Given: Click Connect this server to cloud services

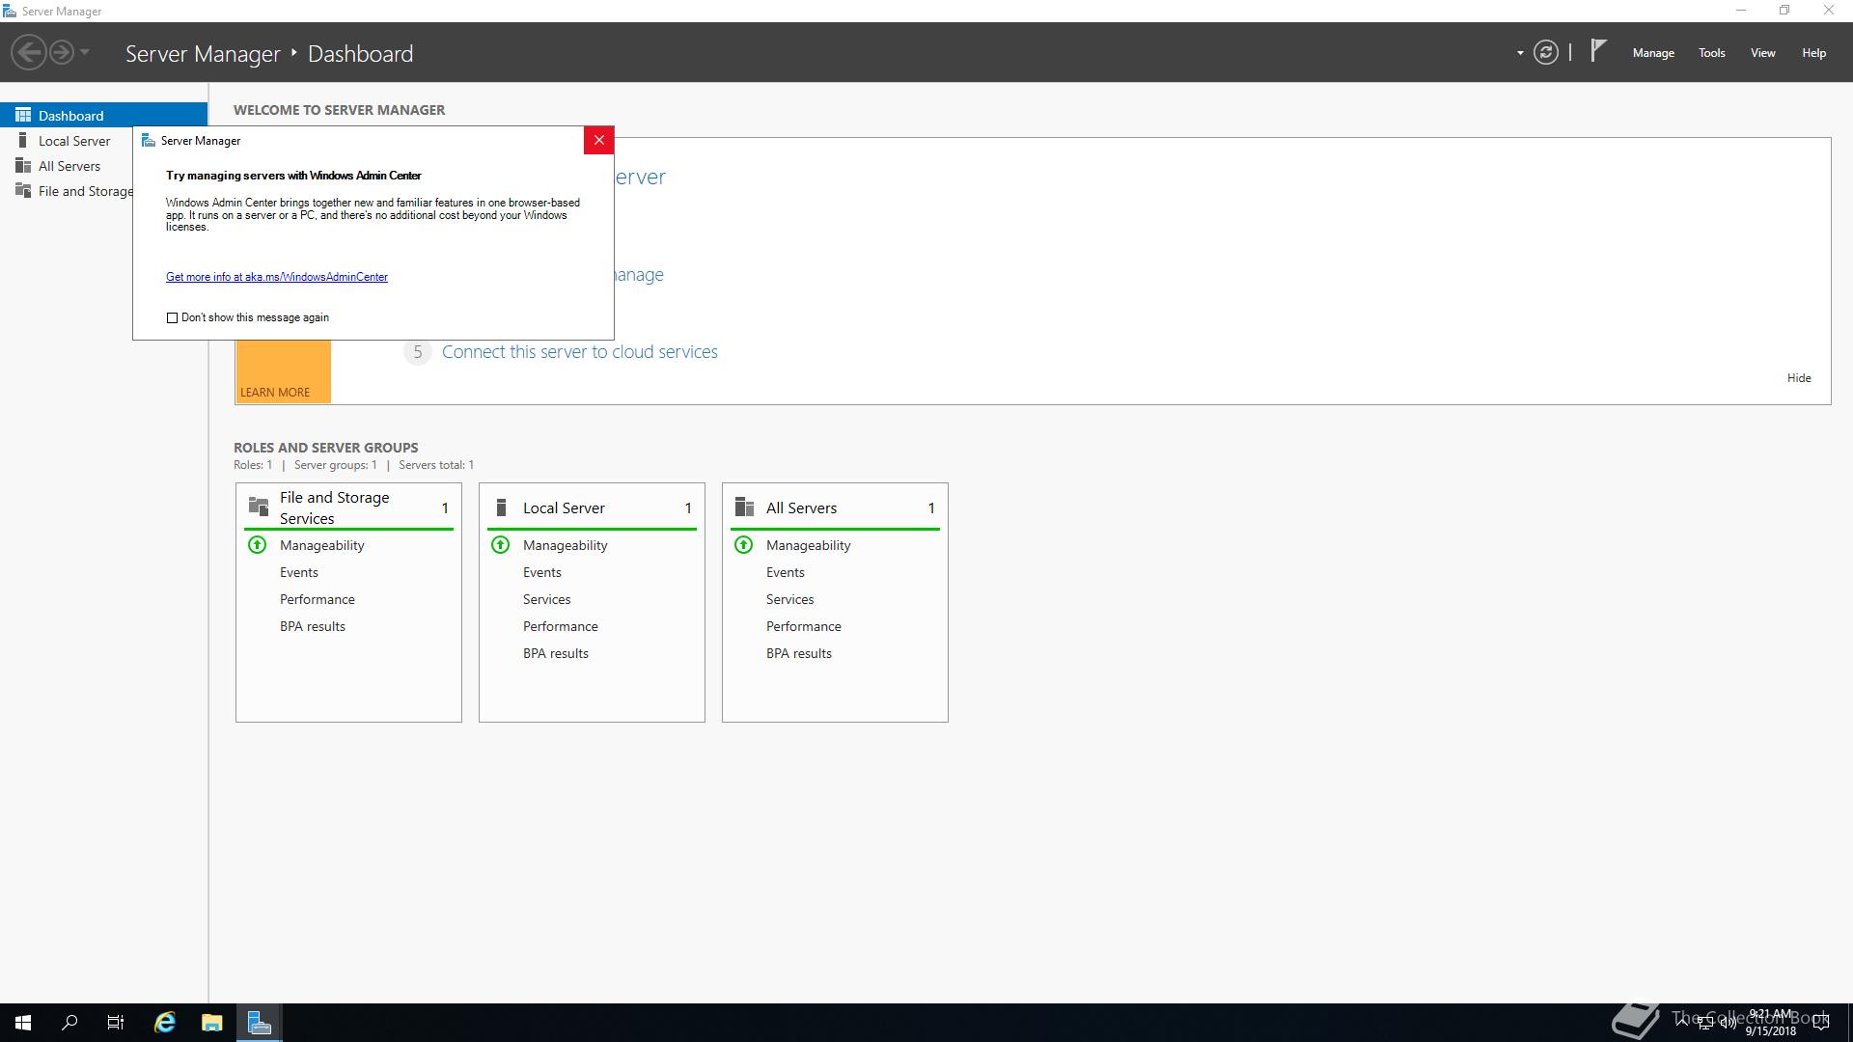Looking at the screenshot, I should (x=579, y=352).
